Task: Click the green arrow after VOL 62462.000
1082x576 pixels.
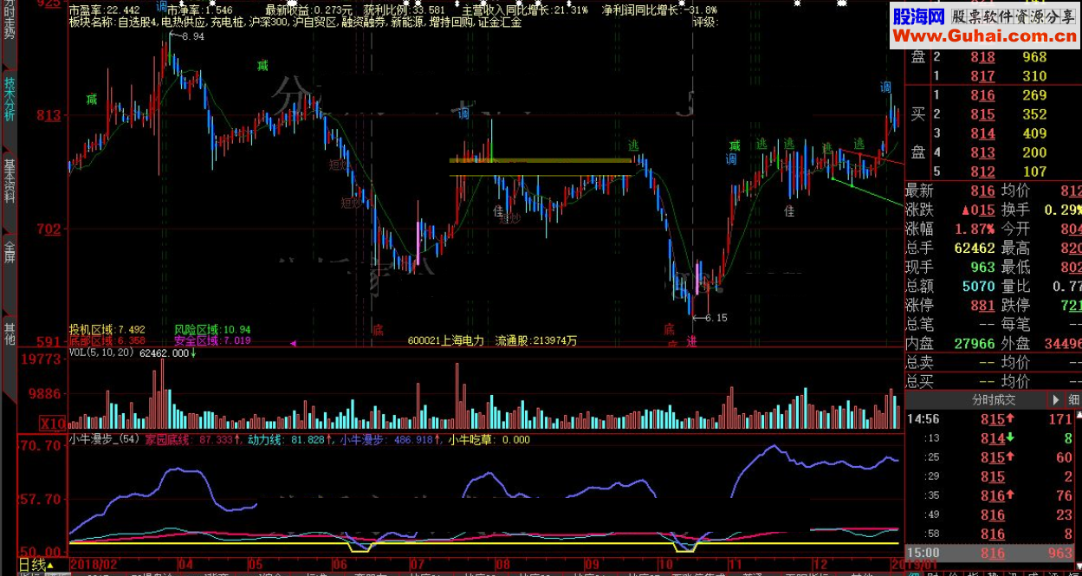Action: point(193,353)
